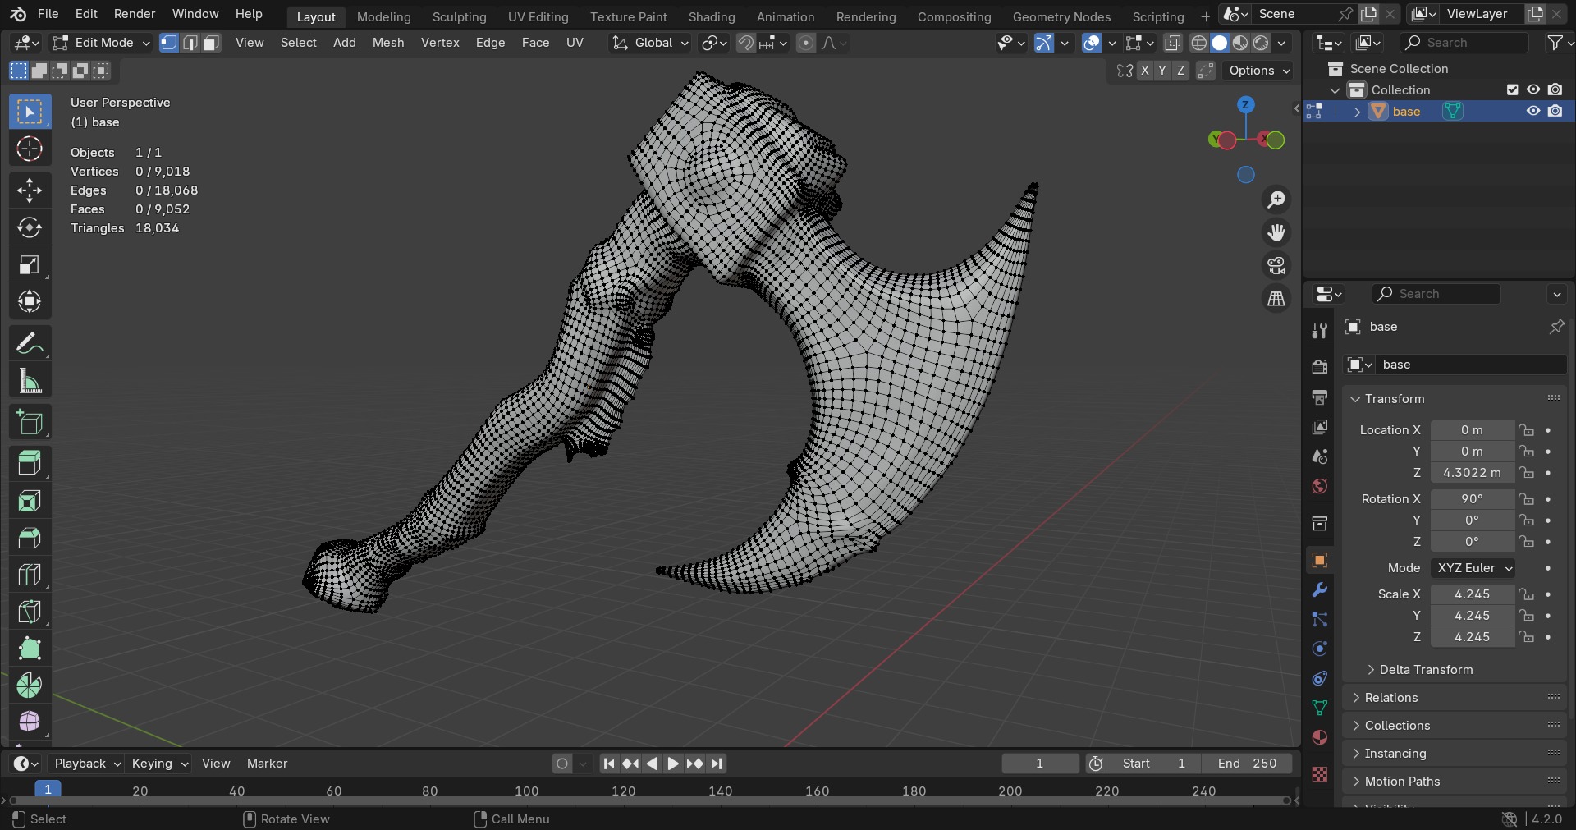Select the Annotate pencil tool

coord(30,342)
